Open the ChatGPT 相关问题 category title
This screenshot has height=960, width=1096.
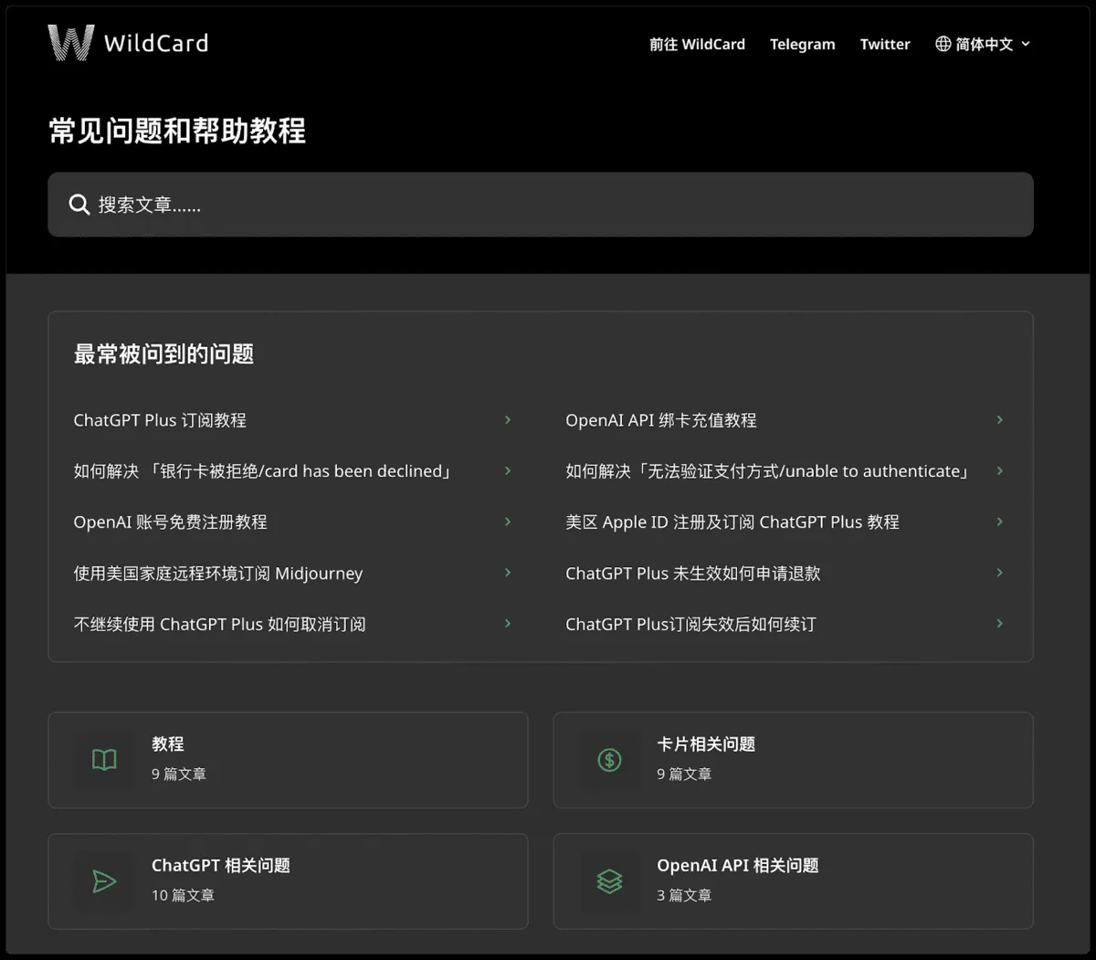tap(221, 865)
